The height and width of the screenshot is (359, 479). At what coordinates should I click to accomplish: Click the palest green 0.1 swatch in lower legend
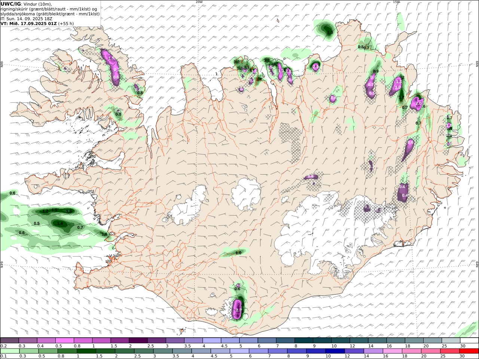click(x=10, y=351)
